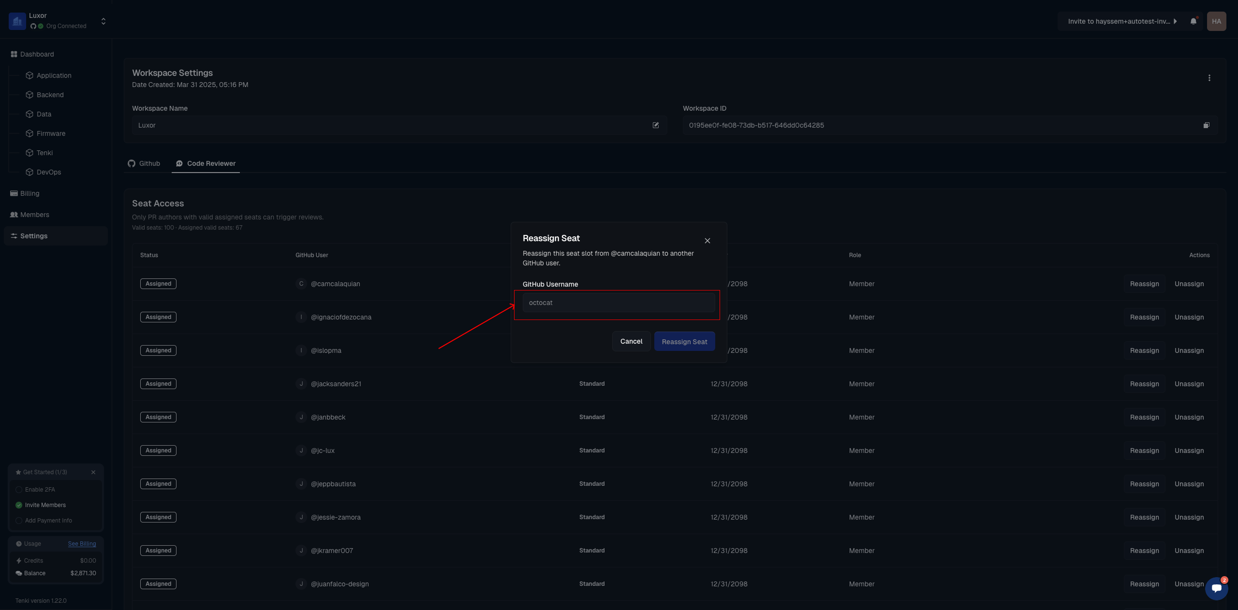Open the Dashboard section in sidebar
The image size is (1238, 610).
pos(37,54)
